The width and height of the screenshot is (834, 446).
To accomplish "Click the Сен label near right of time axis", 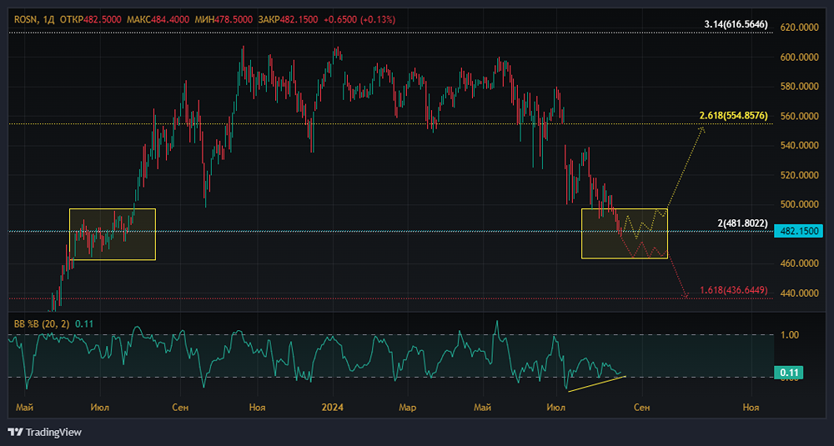I will [x=641, y=408].
